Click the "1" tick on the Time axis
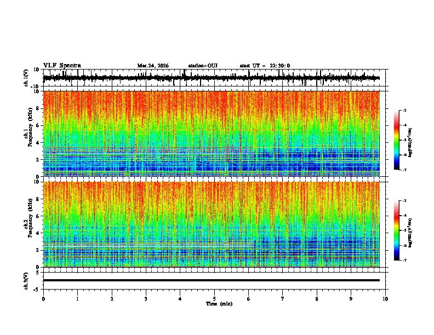Screen dimensions: 434x335 (x=77, y=299)
